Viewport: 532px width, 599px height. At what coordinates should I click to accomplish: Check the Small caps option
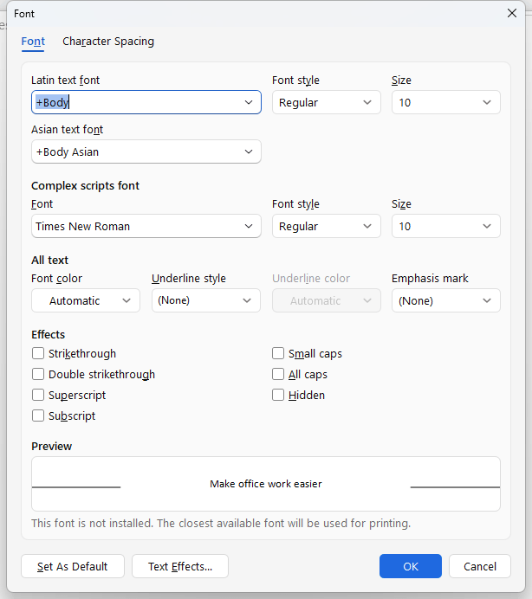(x=278, y=353)
